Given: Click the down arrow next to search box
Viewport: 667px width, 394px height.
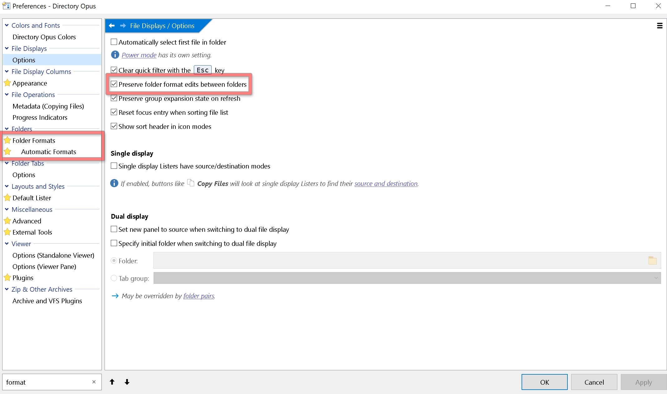Looking at the screenshot, I should (127, 382).
